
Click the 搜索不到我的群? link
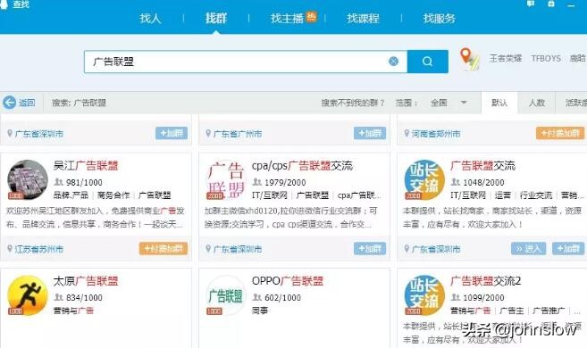(353, 103)
